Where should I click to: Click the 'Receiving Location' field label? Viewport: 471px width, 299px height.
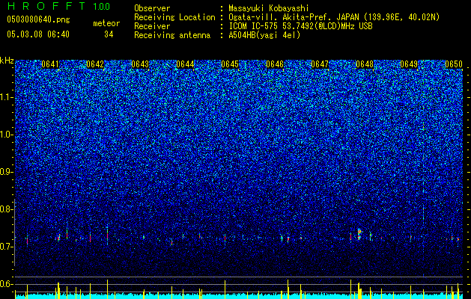pyautogui.click(x=174, y=17)
